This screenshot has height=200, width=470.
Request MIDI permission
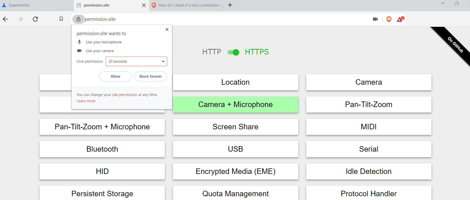pos(369,127)
